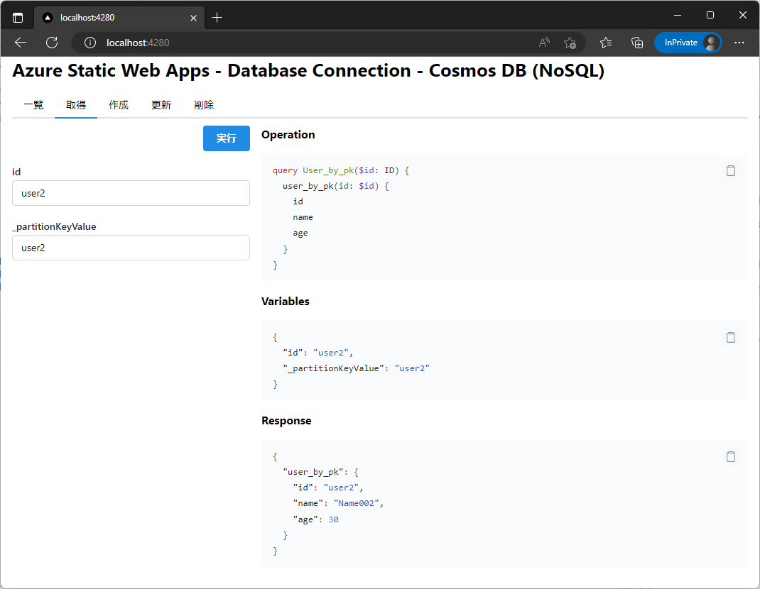The width and height of the screenshot is (760, 589).
Task: Switch to the 一覧 tab
Action: click(33, 105)
